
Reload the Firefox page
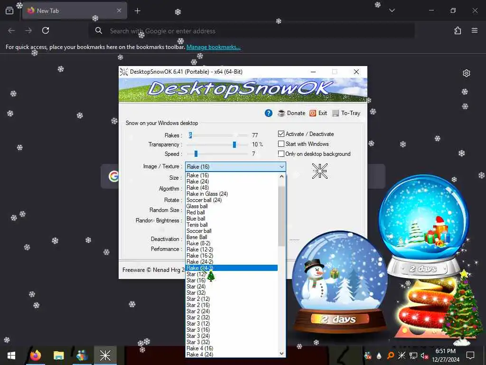click(x=46, y=30)
